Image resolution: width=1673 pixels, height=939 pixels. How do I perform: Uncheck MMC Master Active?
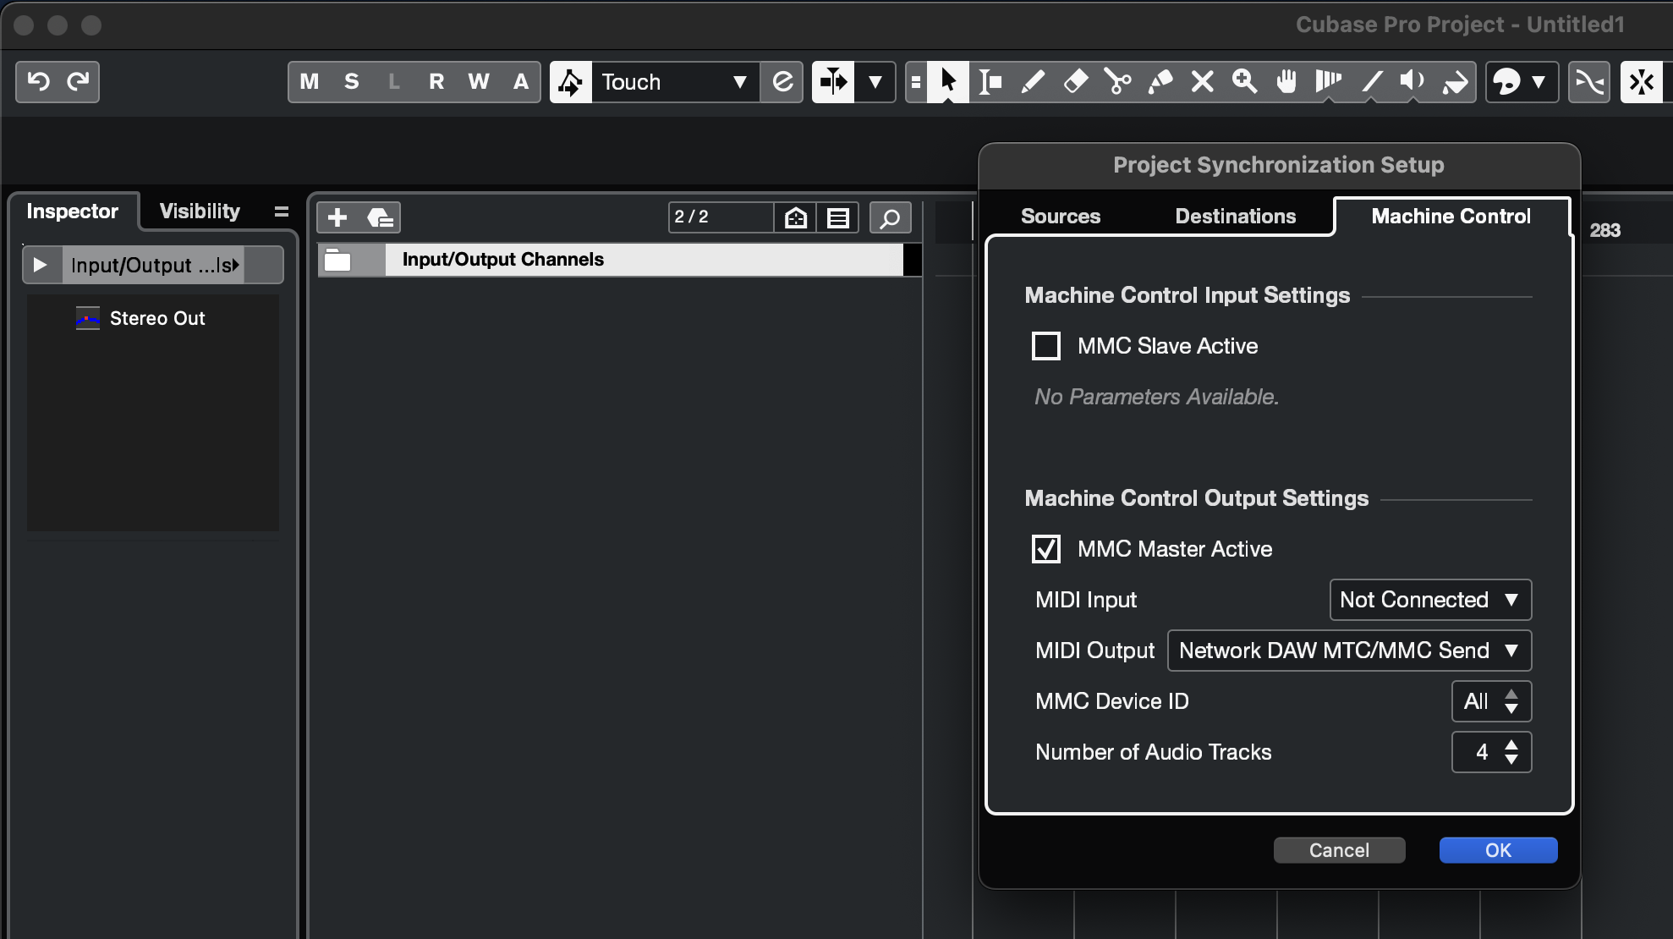click(1046, 549)
